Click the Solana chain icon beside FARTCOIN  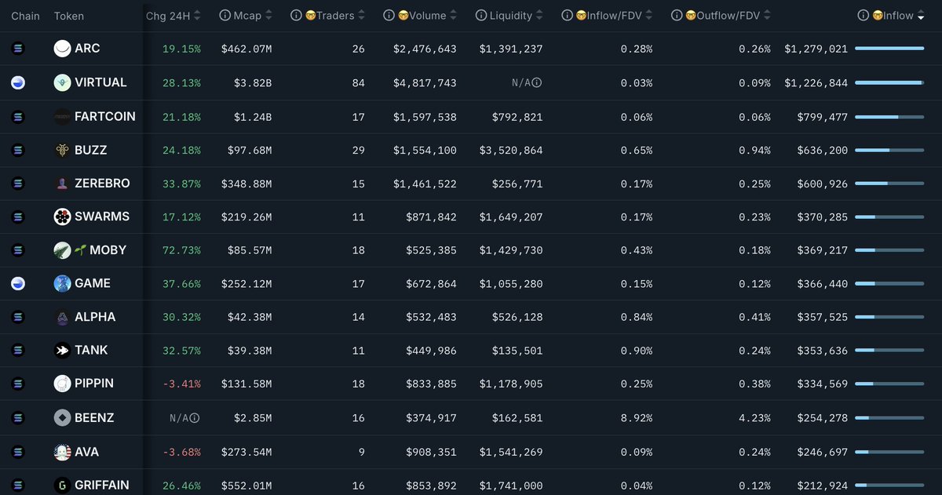tap(17, 116)
